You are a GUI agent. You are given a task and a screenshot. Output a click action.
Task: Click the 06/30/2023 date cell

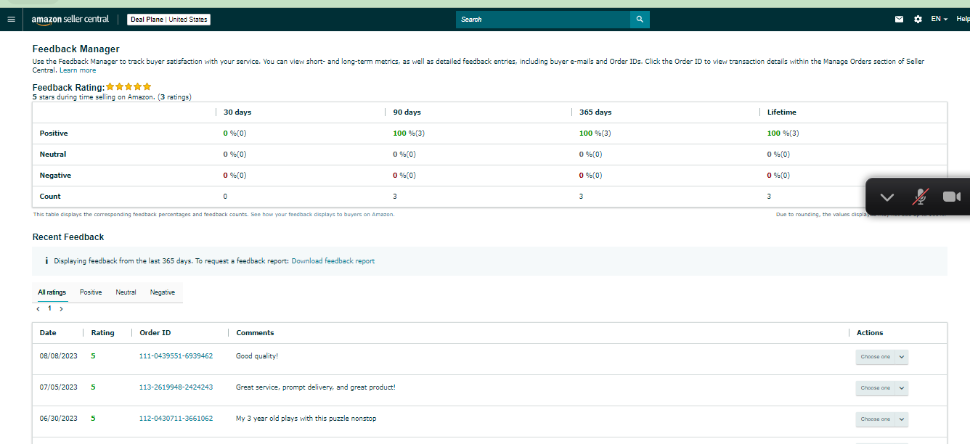click(x=58, y=419)
